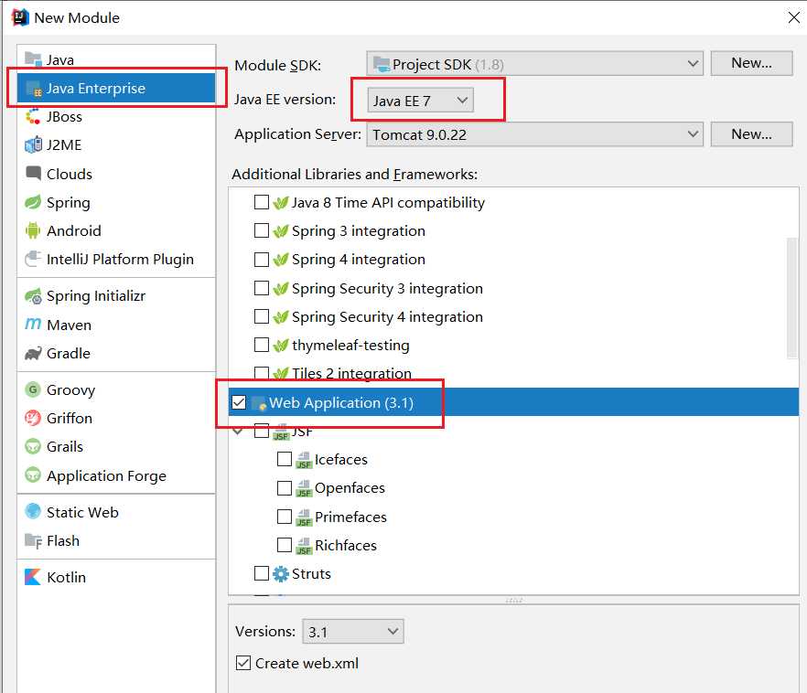Click the JBoss icon
Screen dimensions: 807x693
33,117
